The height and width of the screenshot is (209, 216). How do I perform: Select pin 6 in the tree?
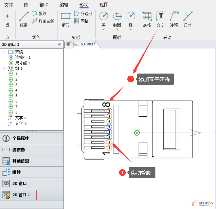(13, 101)
